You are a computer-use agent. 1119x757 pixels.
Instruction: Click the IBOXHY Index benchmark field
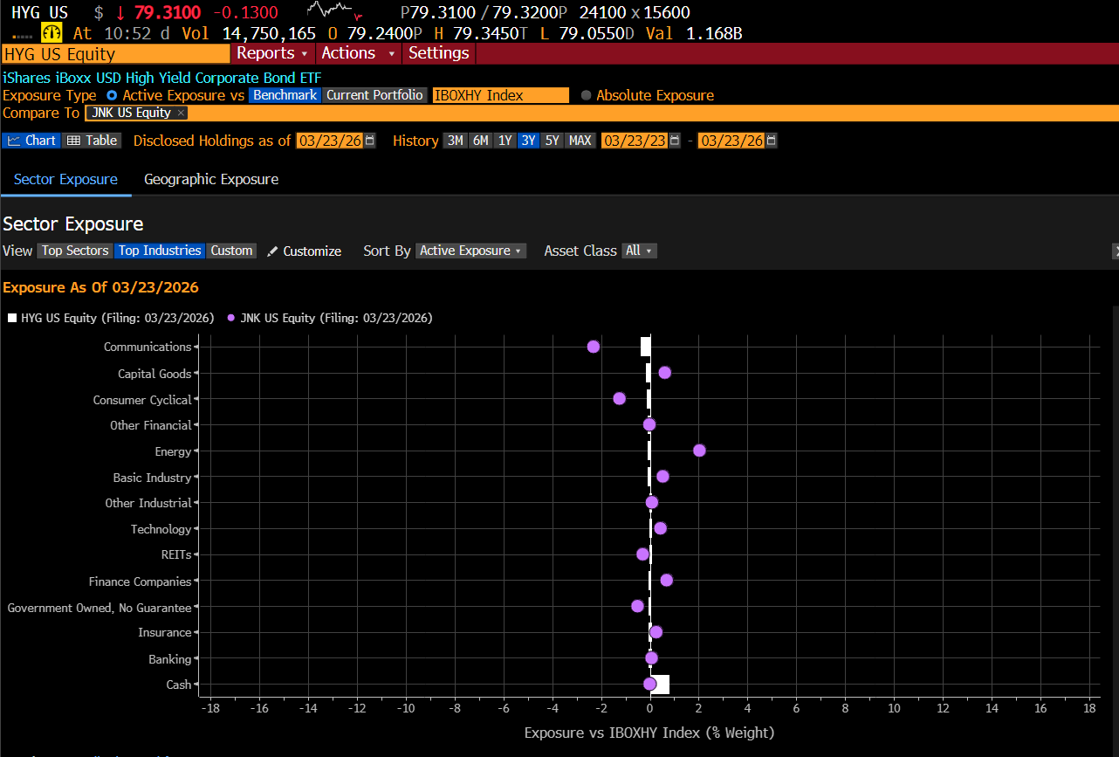[501, 95]
